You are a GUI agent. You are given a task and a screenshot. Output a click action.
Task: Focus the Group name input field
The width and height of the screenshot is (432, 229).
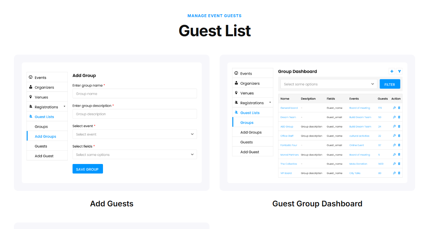(135, 93)
